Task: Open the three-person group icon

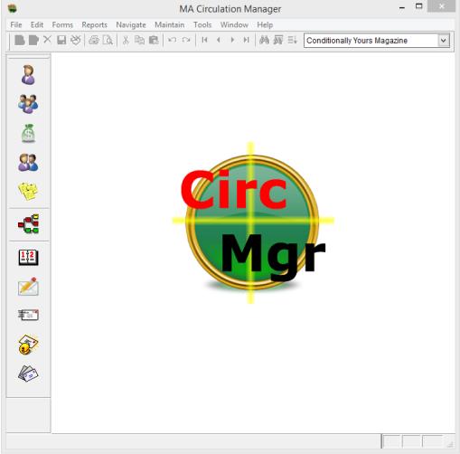Action: click(28, 104)
